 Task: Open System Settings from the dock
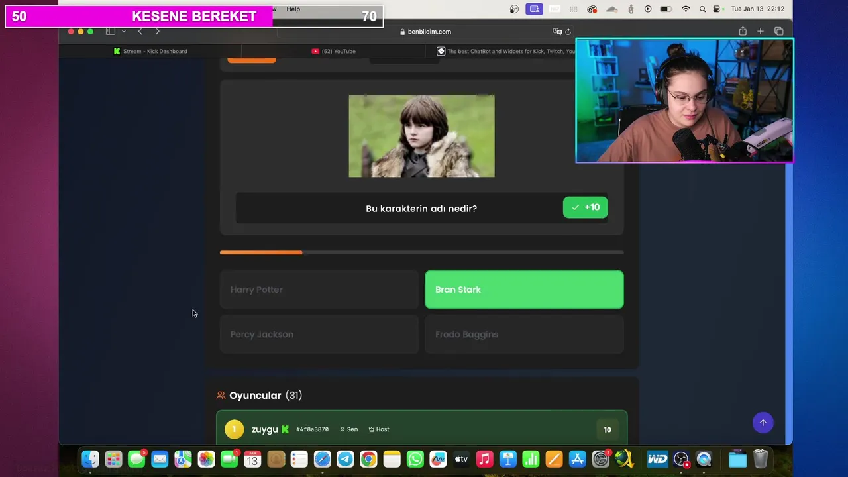(x=601, y=459)
